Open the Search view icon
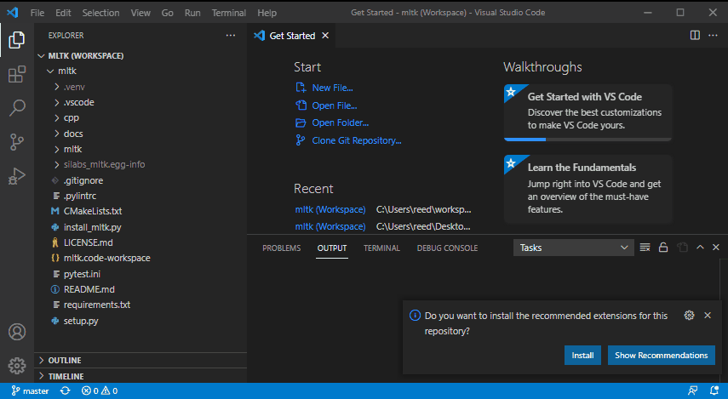728x399 pixels. 16,108
